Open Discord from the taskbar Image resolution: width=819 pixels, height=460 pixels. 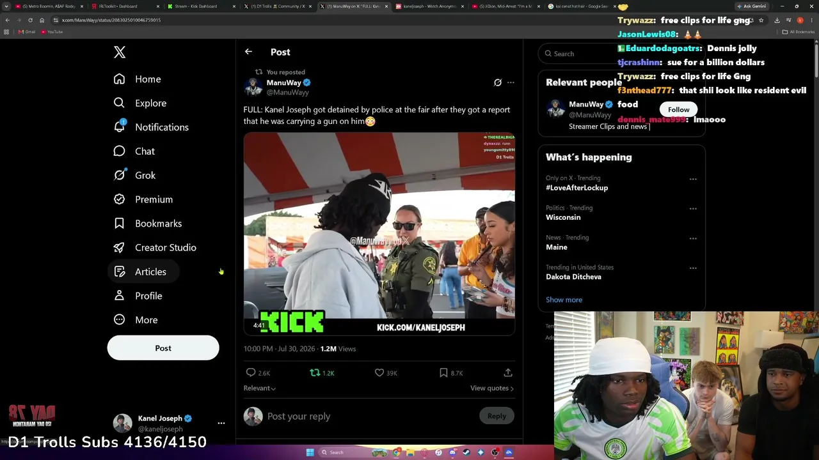coord(453,452)
